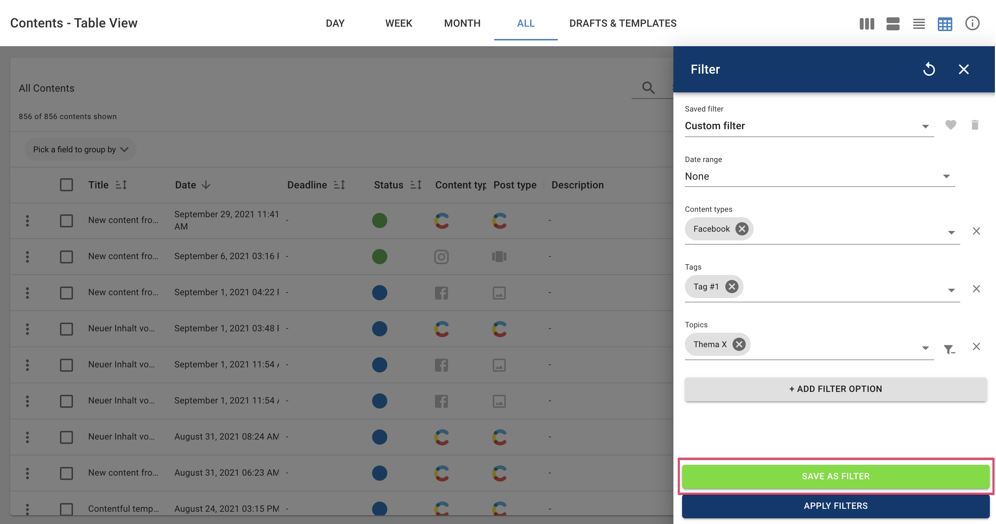Select the ALL tab
This screenshot has height=524, width=996.
(x=525, y=23)
